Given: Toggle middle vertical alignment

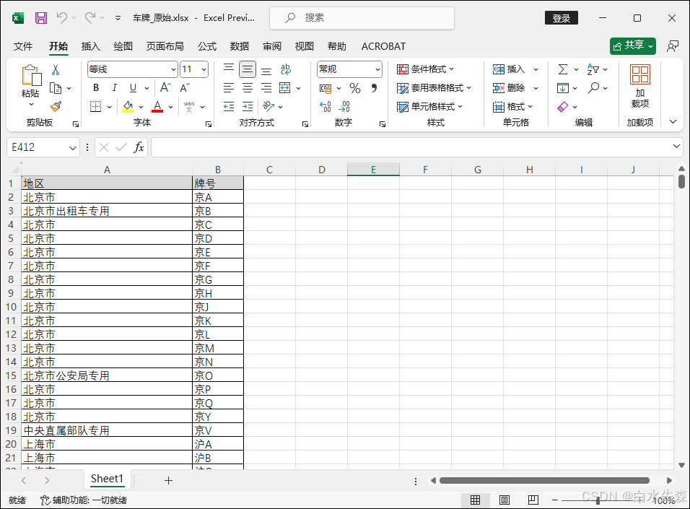Looking at the screenshot, I should point(248,69).
